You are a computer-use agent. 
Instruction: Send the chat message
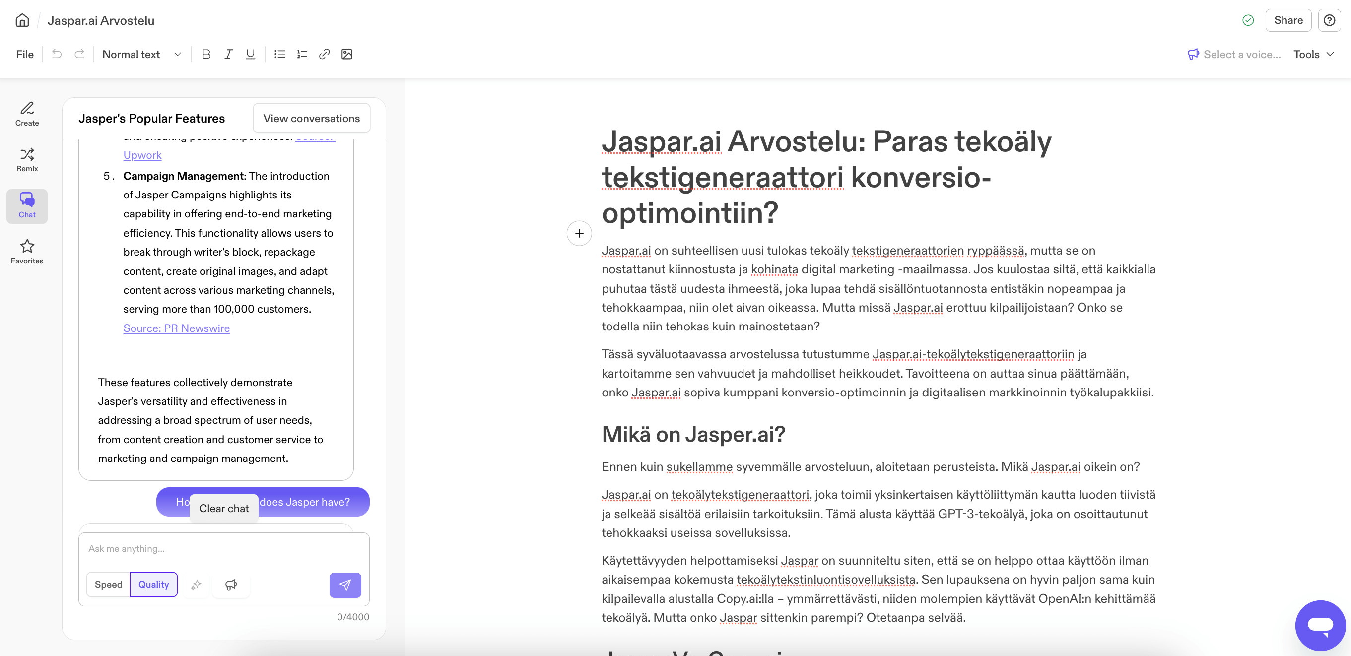(345, 585)
